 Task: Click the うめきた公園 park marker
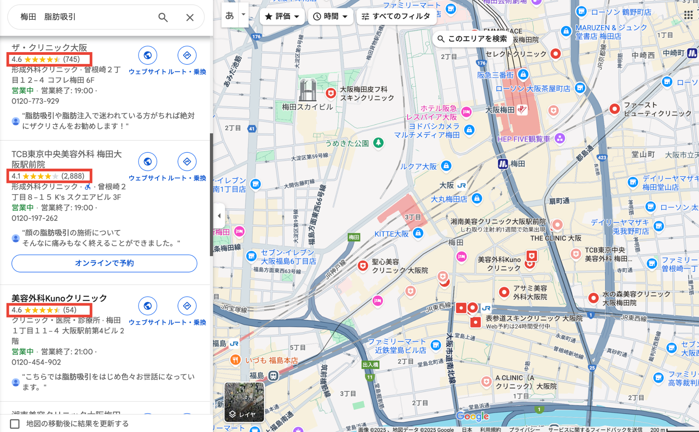[x=378, y=142]
